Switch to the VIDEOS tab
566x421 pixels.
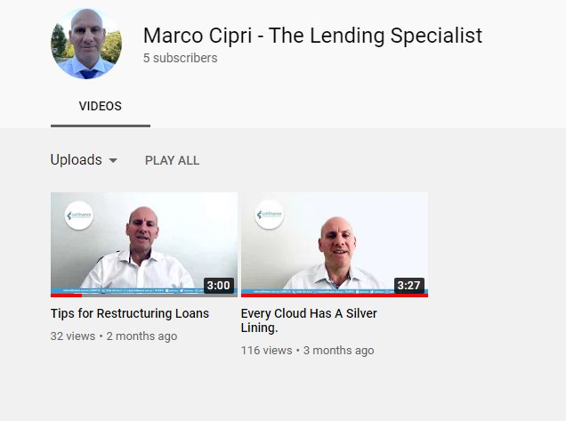click(101, 106)
